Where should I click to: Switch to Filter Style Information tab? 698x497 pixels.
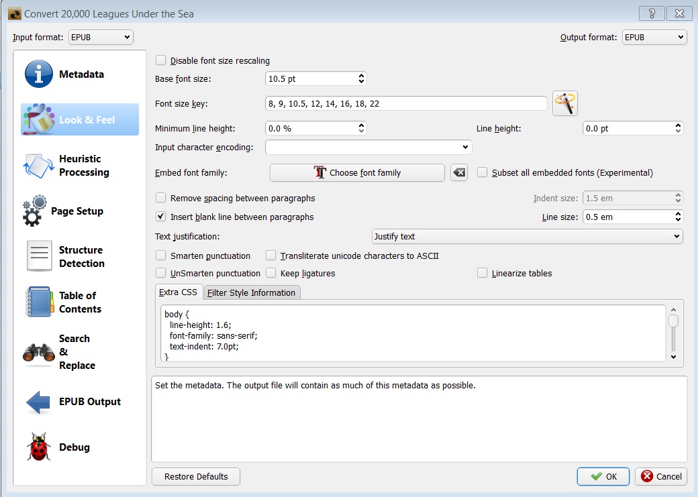252,293
